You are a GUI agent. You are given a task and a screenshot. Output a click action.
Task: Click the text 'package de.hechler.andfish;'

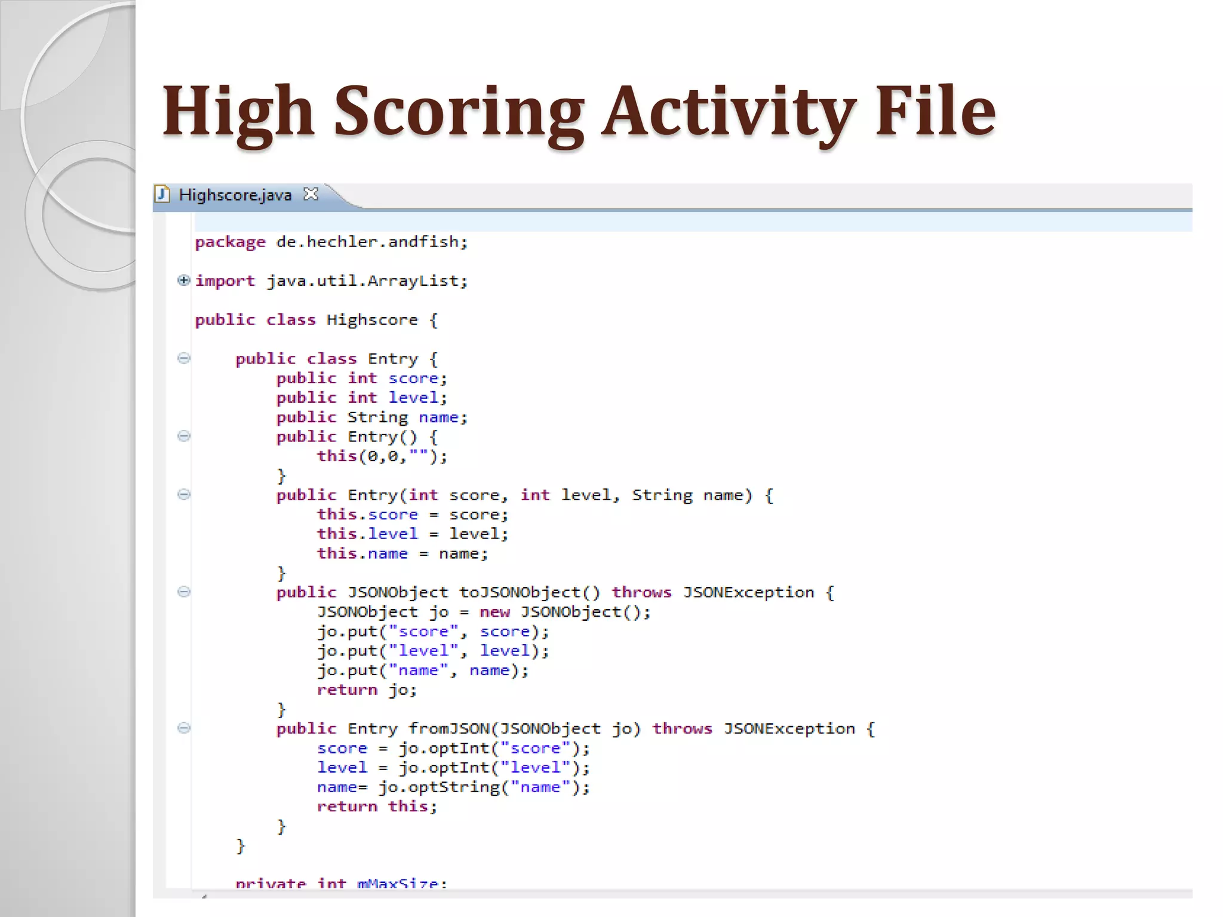pyautogui.click(x=331, y=242)
